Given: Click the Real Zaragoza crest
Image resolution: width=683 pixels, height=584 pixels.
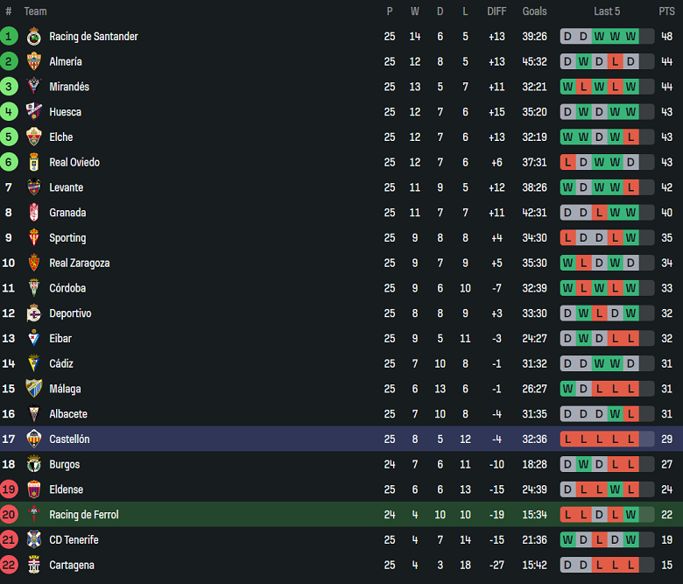Looking at the screenshot, I should [x=34, y=263].
